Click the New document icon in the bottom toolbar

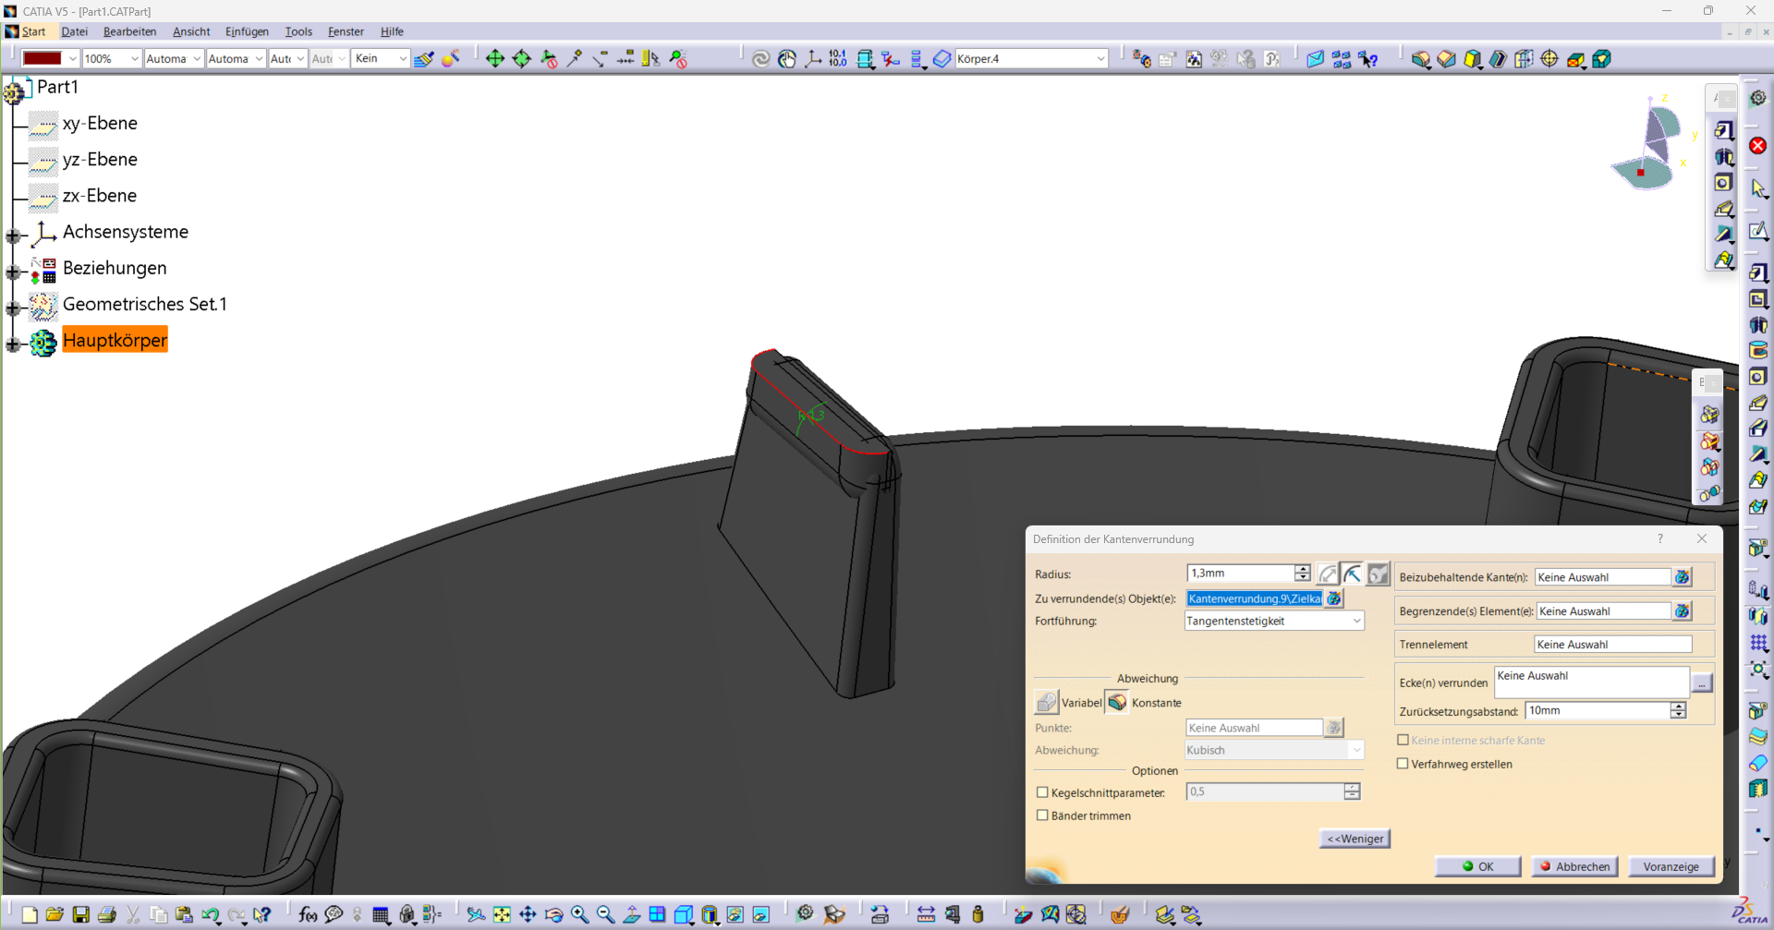30,914
